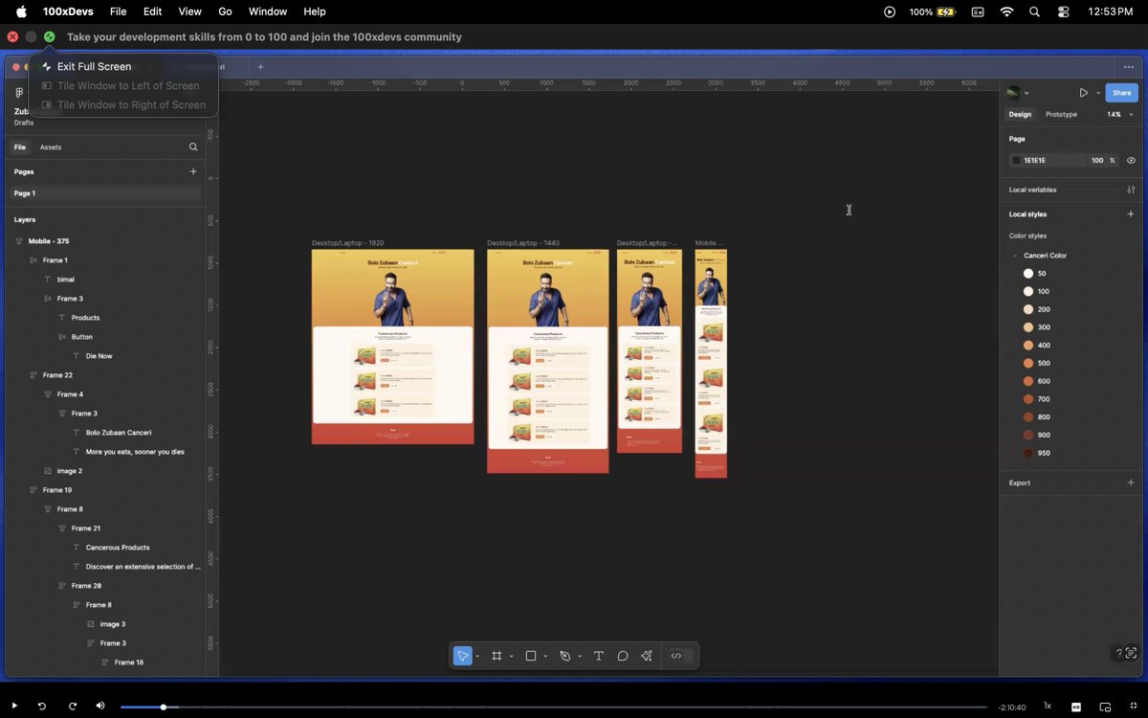
Task: Open the File menu in menu bar
Action: click(118, 11)
